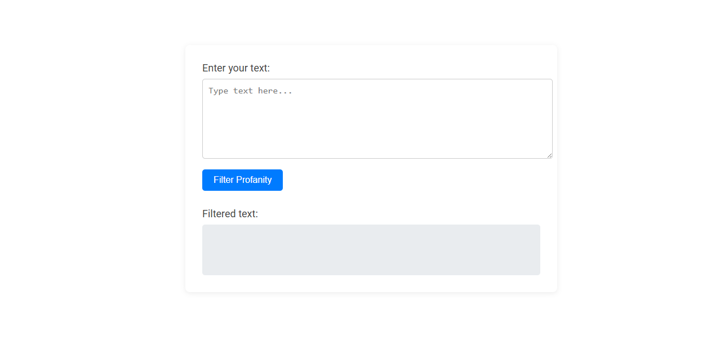Screen dimensions: 720x354
Task: Click the top edge of the text box
Action: (377, 79)
